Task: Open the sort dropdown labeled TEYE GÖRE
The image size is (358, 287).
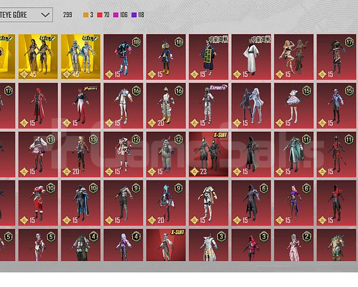Action: tap(27, 15)
